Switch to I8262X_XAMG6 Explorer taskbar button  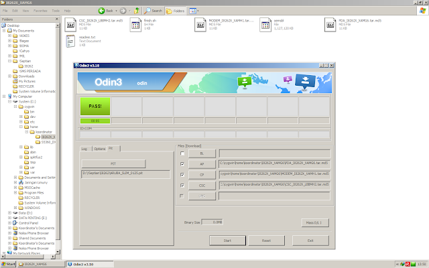pyautogui.click(x=41, y=264)
